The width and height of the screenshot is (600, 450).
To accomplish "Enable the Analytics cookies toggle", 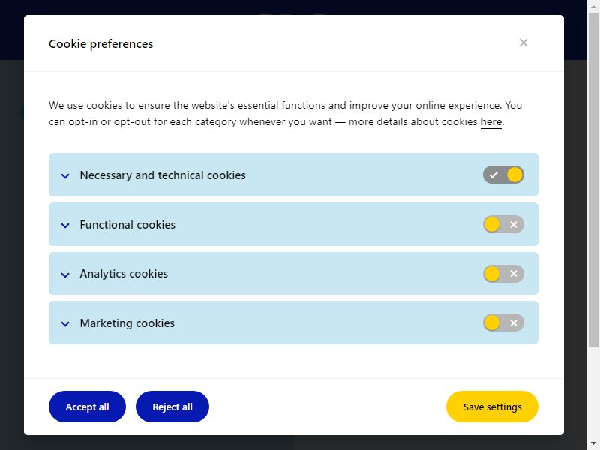I will coord(503,274).
